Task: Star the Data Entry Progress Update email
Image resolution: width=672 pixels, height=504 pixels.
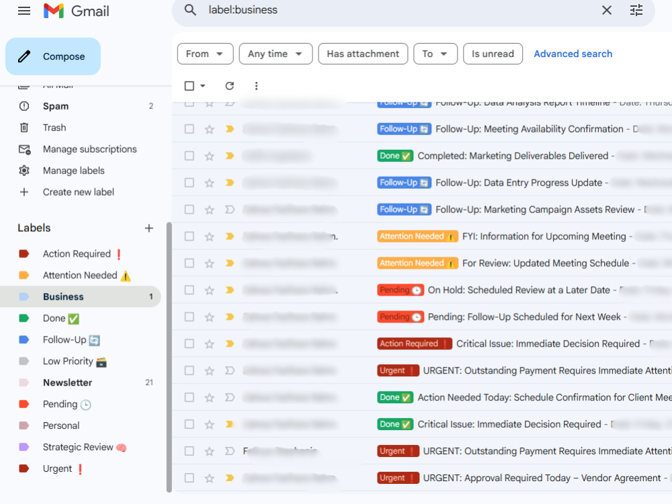Action: pyautogui.click(x=209, y=183)
